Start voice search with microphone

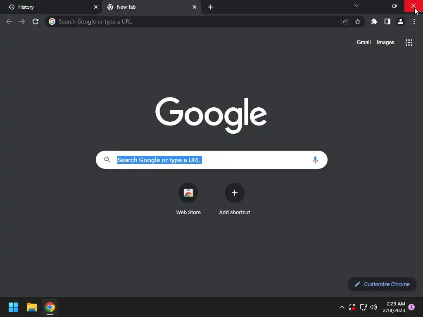[x=315, y=160]
